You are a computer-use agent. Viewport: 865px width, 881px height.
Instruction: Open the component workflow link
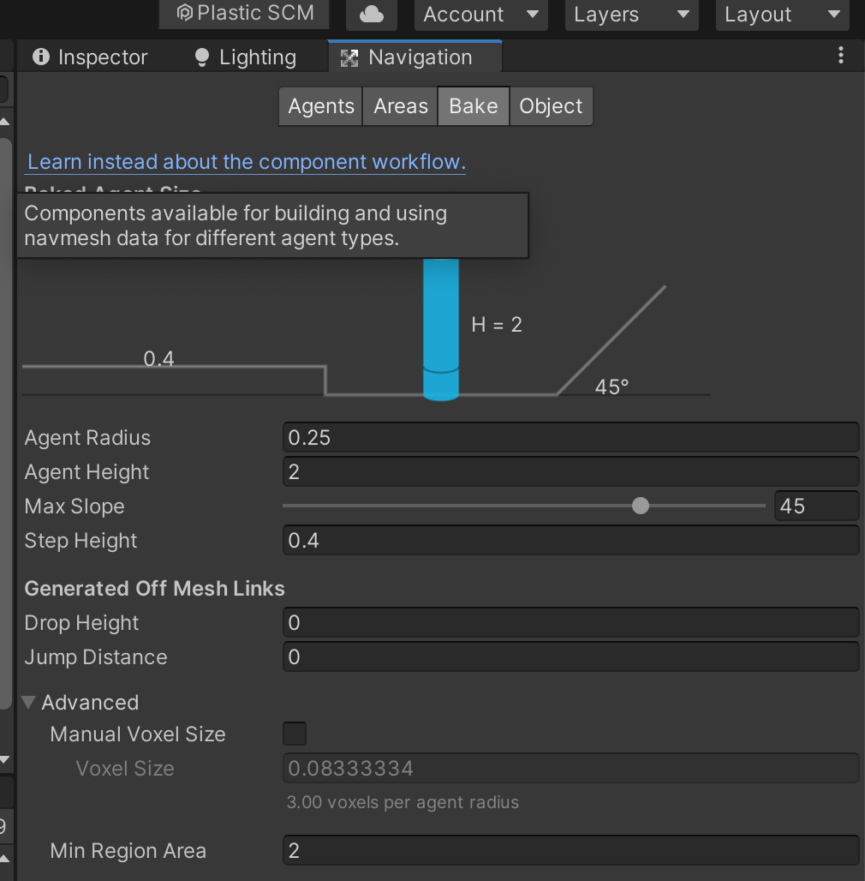pyautogui.click(x=245, y=161)
